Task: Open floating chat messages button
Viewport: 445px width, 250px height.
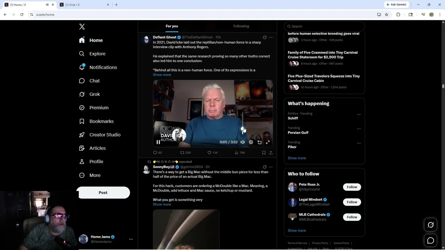Action: click(x=430, y=241)
